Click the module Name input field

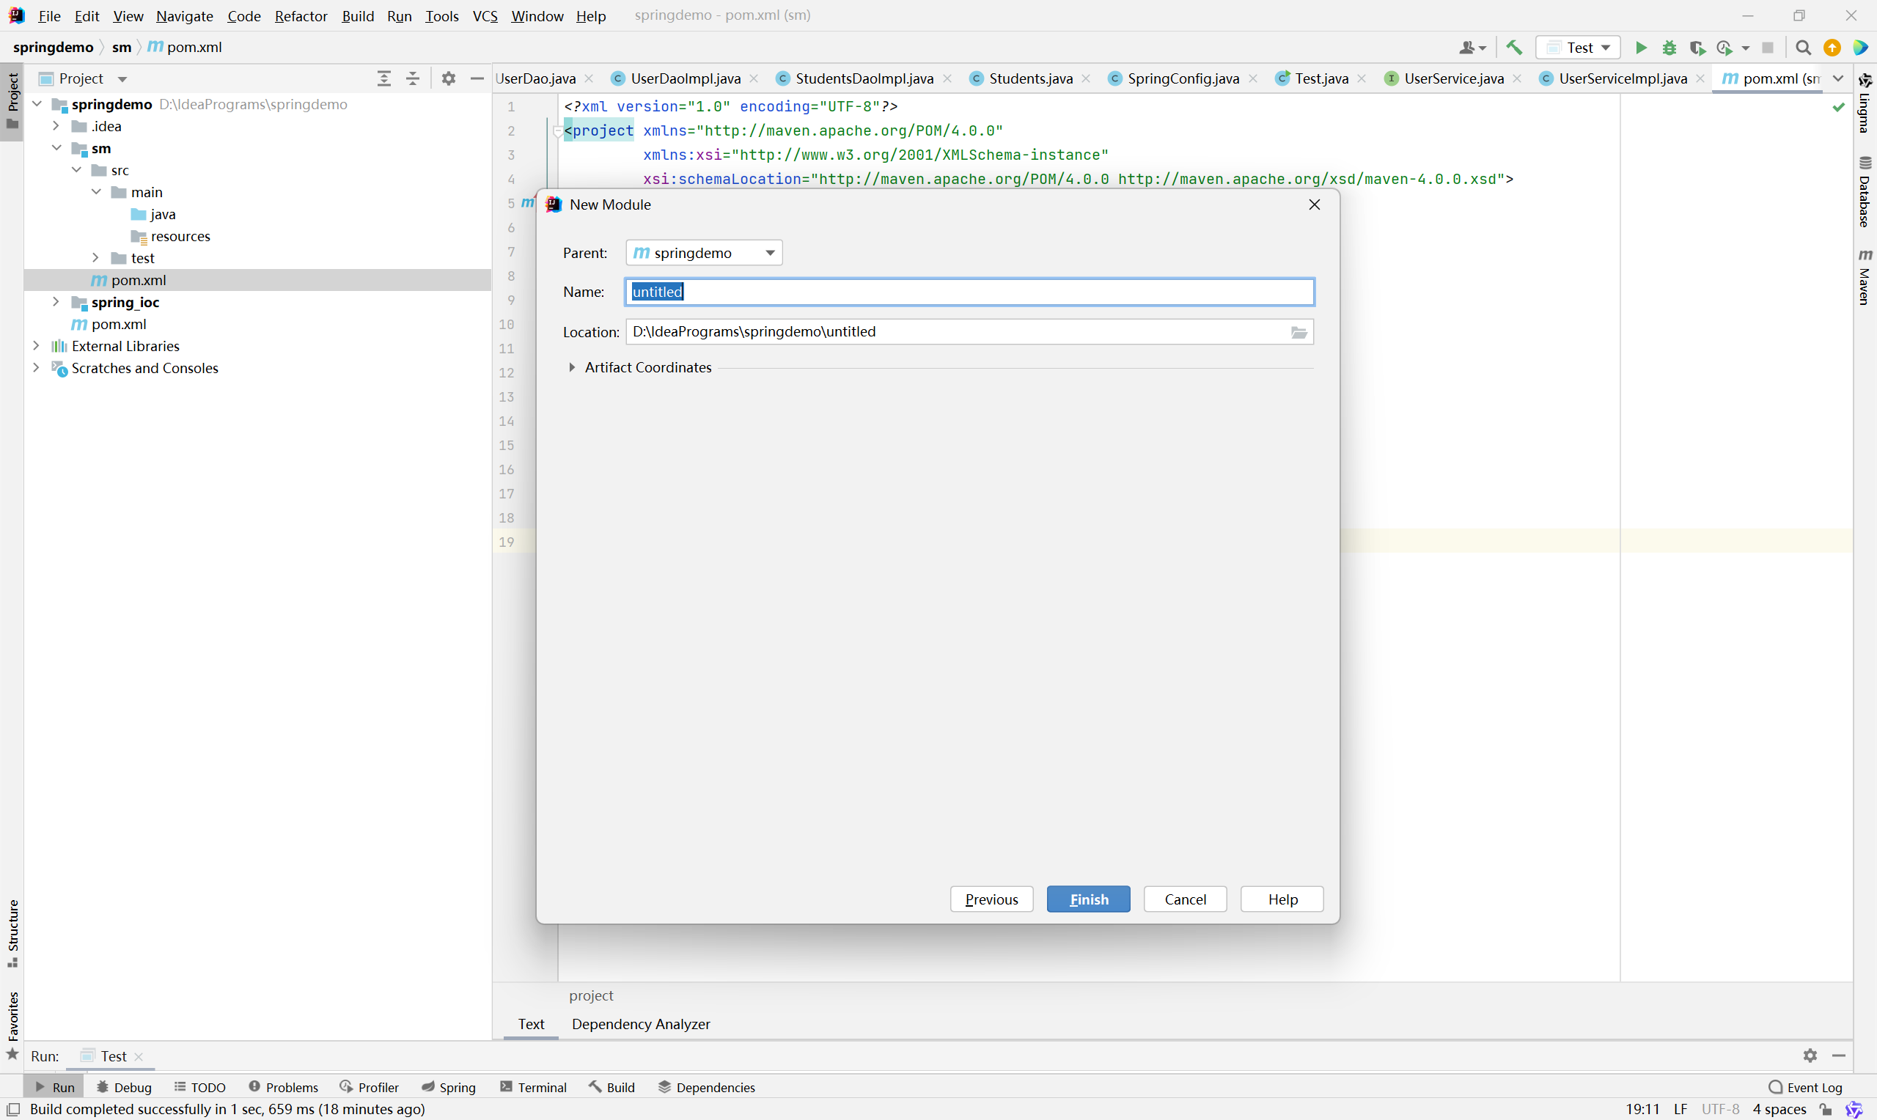969,292
